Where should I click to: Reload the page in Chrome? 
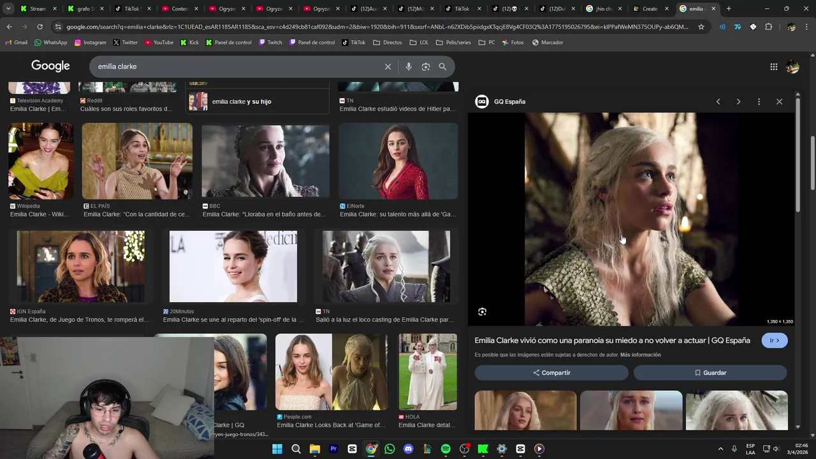click(x=40, y=27)
